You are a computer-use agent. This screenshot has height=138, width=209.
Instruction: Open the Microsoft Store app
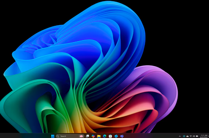tap(110, 136)
